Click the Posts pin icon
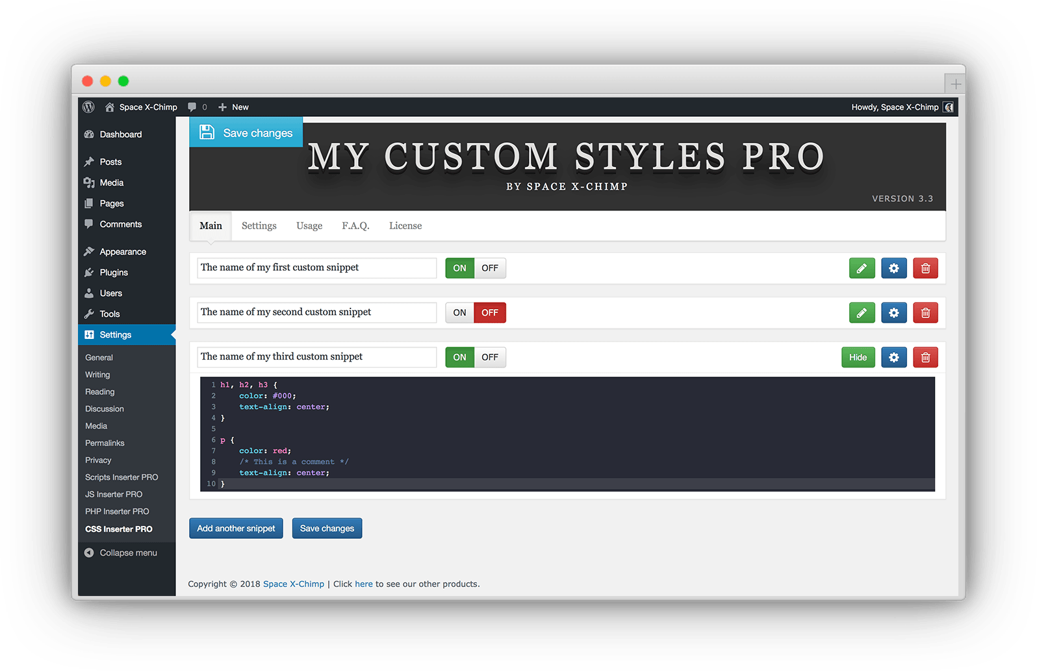1037x672 pixels. click(x=89, y=162)
